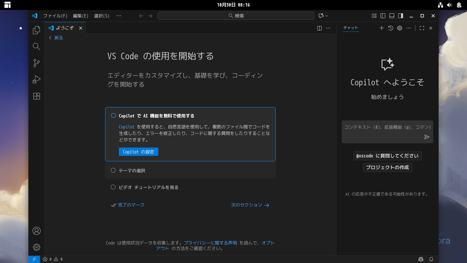Image resolution: width=467 pixels, height=263 pixels.
Task: Click the 完了のマーク link
Action: (128, 205)
